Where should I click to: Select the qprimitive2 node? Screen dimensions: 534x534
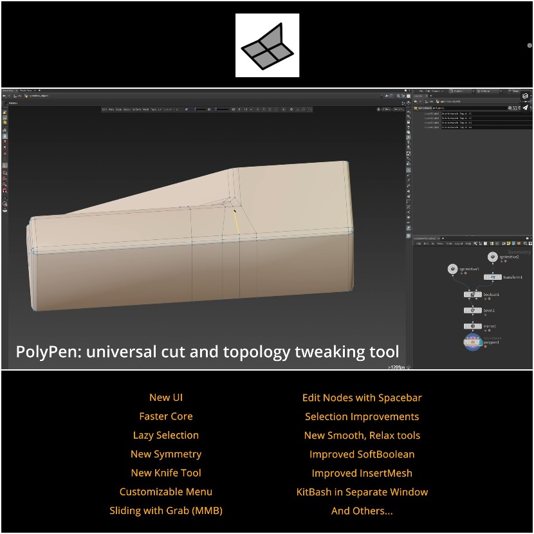492,257
